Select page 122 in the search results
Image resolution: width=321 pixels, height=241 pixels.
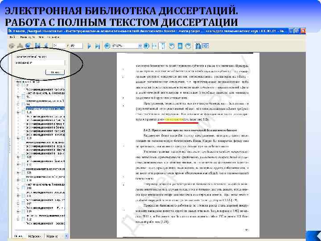tap(29, 165)
